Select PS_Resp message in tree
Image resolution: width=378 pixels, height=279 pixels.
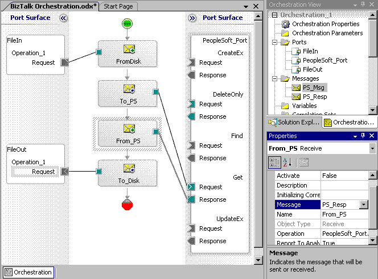[x=315, y=97]
